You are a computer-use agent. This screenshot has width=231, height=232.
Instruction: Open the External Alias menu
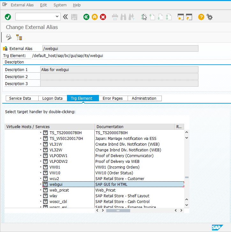tap(23, 5)
